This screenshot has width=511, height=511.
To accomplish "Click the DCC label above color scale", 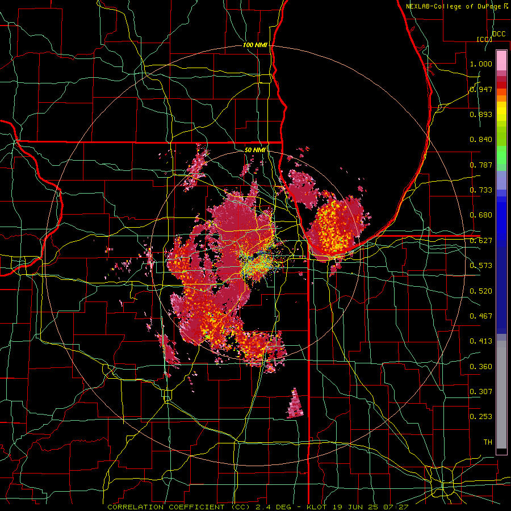I will [499, 34].
